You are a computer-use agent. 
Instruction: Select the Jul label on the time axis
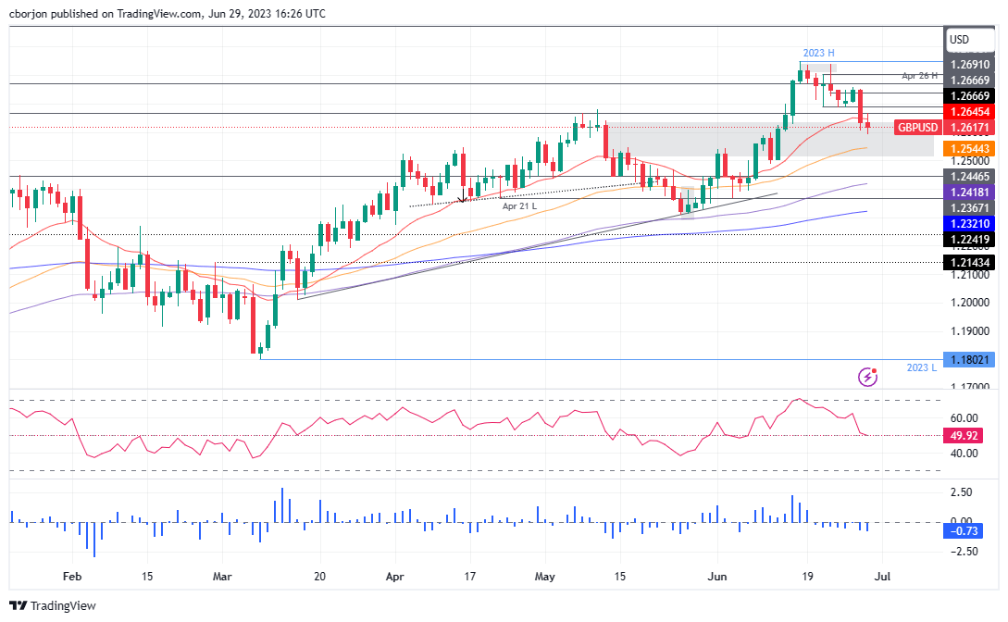881,576
